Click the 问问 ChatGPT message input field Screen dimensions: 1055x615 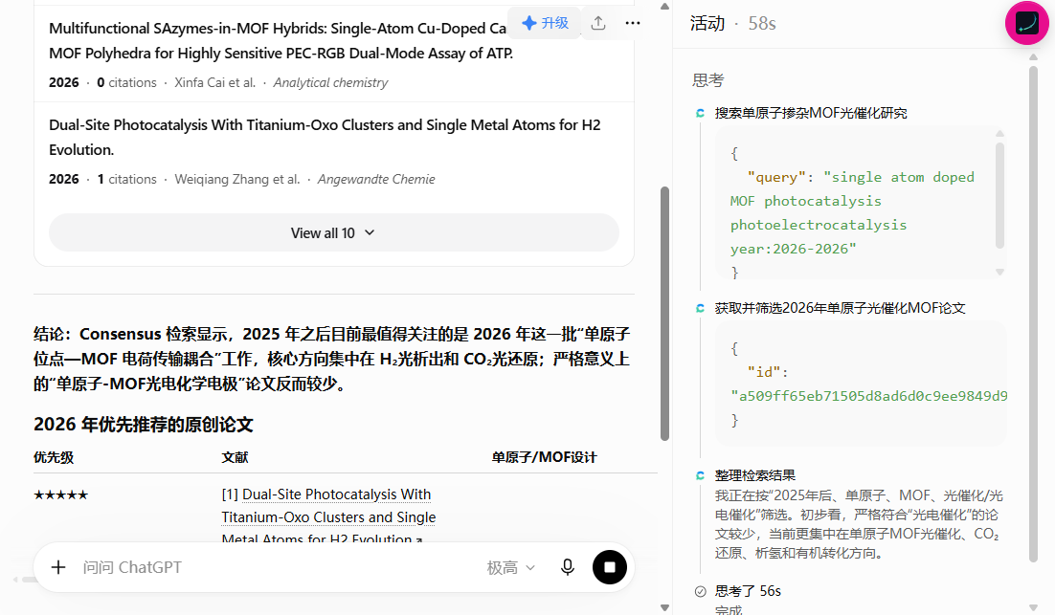[x=276, y=567]
